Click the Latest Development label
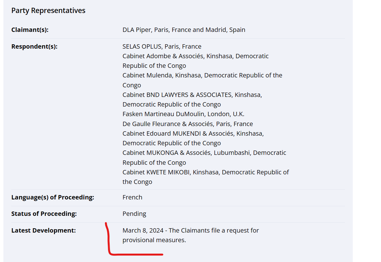The width and height of the screenshot is (381, 262). (x=43, y=230)
